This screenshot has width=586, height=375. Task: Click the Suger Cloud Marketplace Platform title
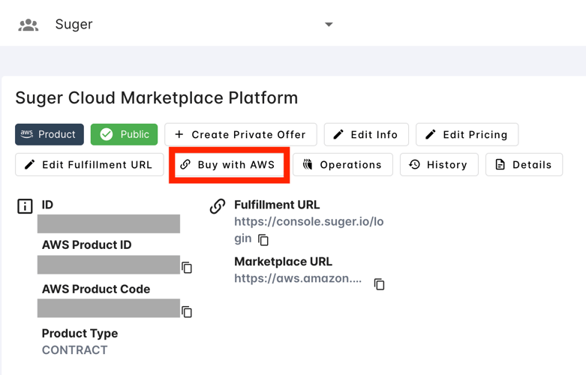point(157,98)
